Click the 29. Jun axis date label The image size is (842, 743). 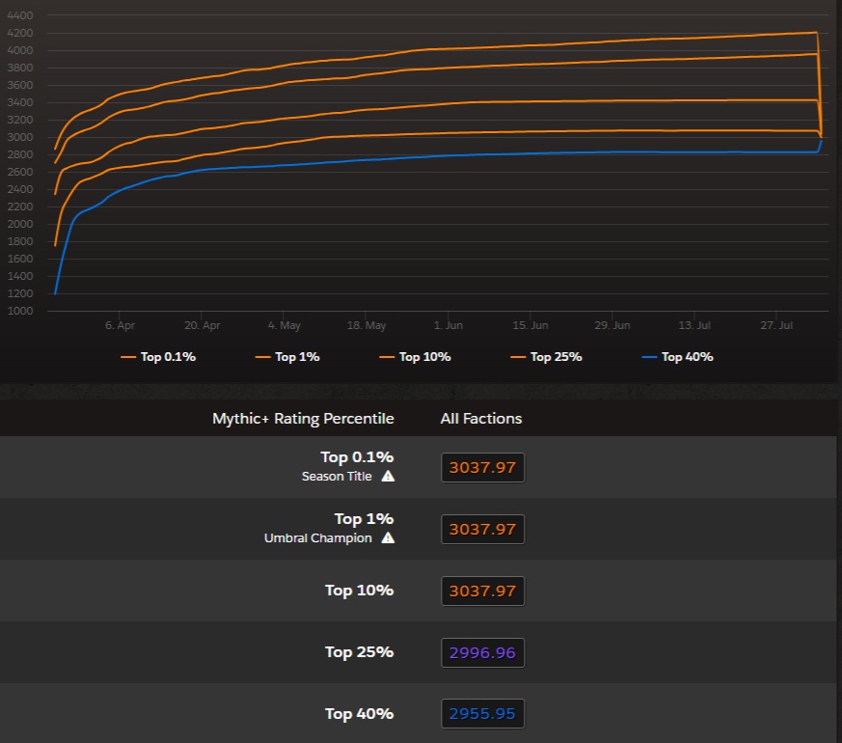[x=612, y=325]
